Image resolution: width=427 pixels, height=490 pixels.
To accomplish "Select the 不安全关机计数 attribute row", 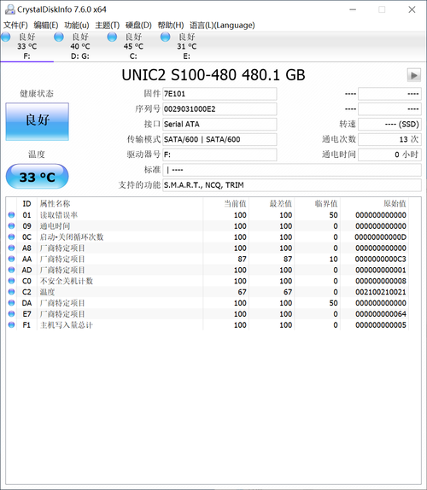I will (x=208, y=281).
